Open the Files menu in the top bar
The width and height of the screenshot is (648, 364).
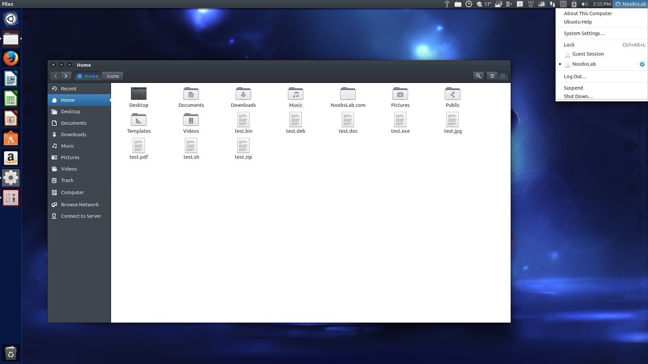[x=7, y=4]
